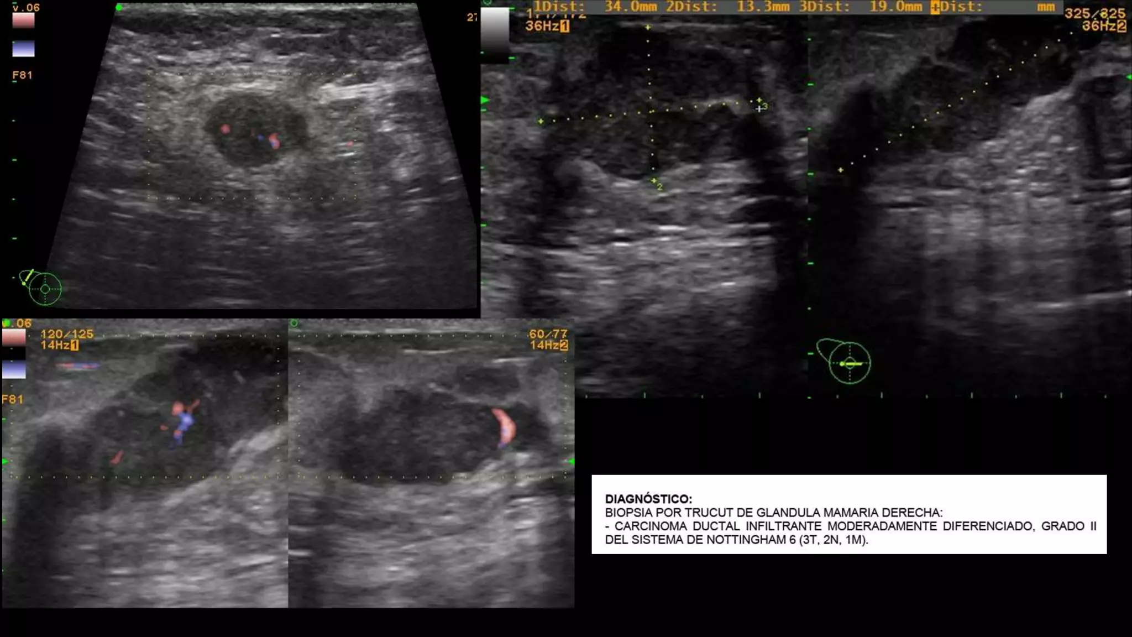Click the NOTTINGHAM 6 score line
Image resolution: width=1132 pixels, height=637 pixels.
pos(737,540)
